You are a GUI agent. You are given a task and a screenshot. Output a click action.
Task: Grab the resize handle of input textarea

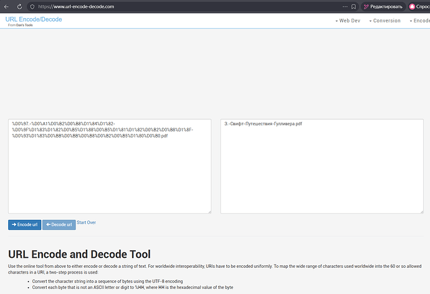209,211
